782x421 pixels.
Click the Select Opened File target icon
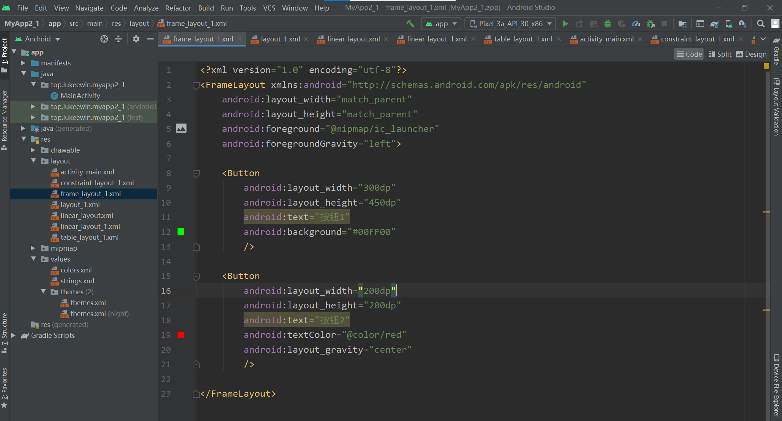click(104, 39)
